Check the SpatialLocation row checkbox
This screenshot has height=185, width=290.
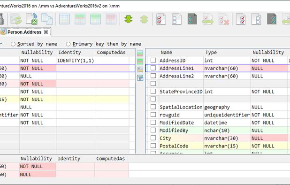(x=153, y=107)
